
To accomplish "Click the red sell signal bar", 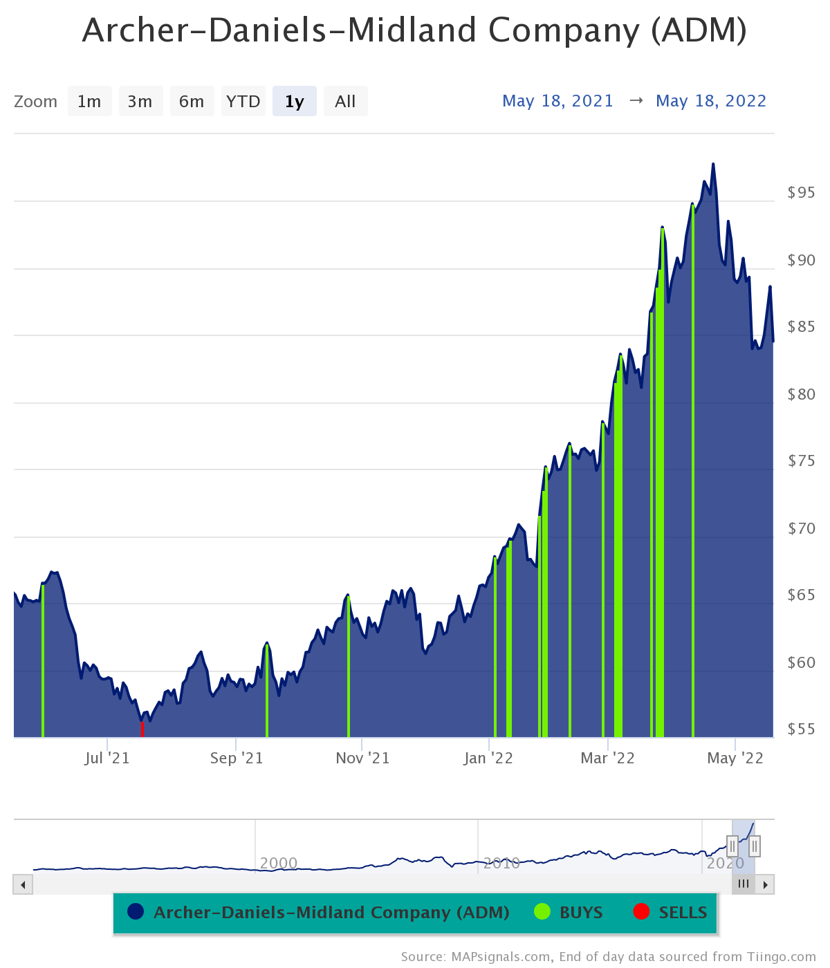I will (142, 729).
